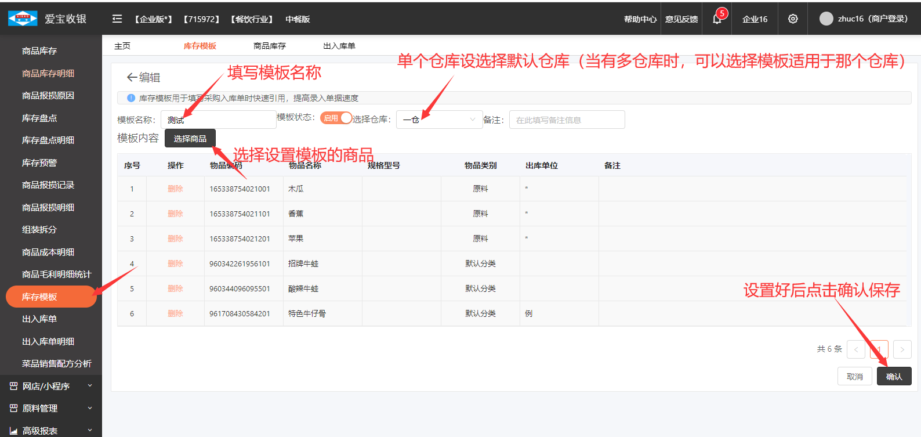Open 库存盘点 in the sidebar
The width and height of the screenshot is (921, 437).
[39, 118]
